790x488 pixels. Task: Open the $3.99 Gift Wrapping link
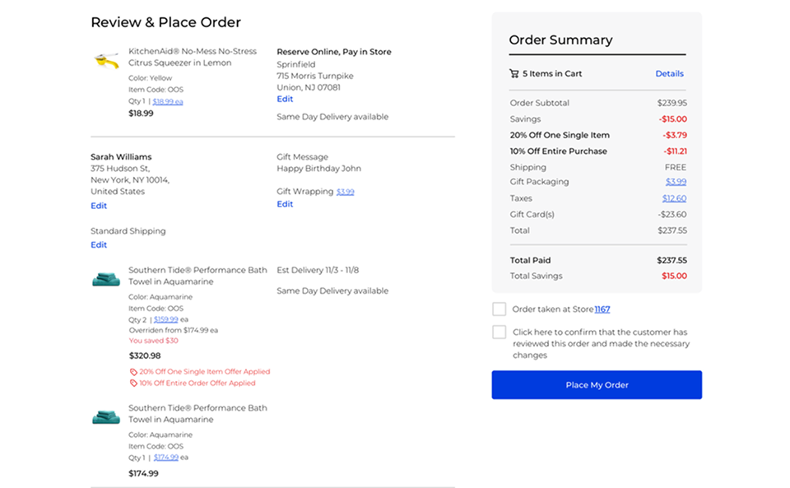click(x=345, y=191)
